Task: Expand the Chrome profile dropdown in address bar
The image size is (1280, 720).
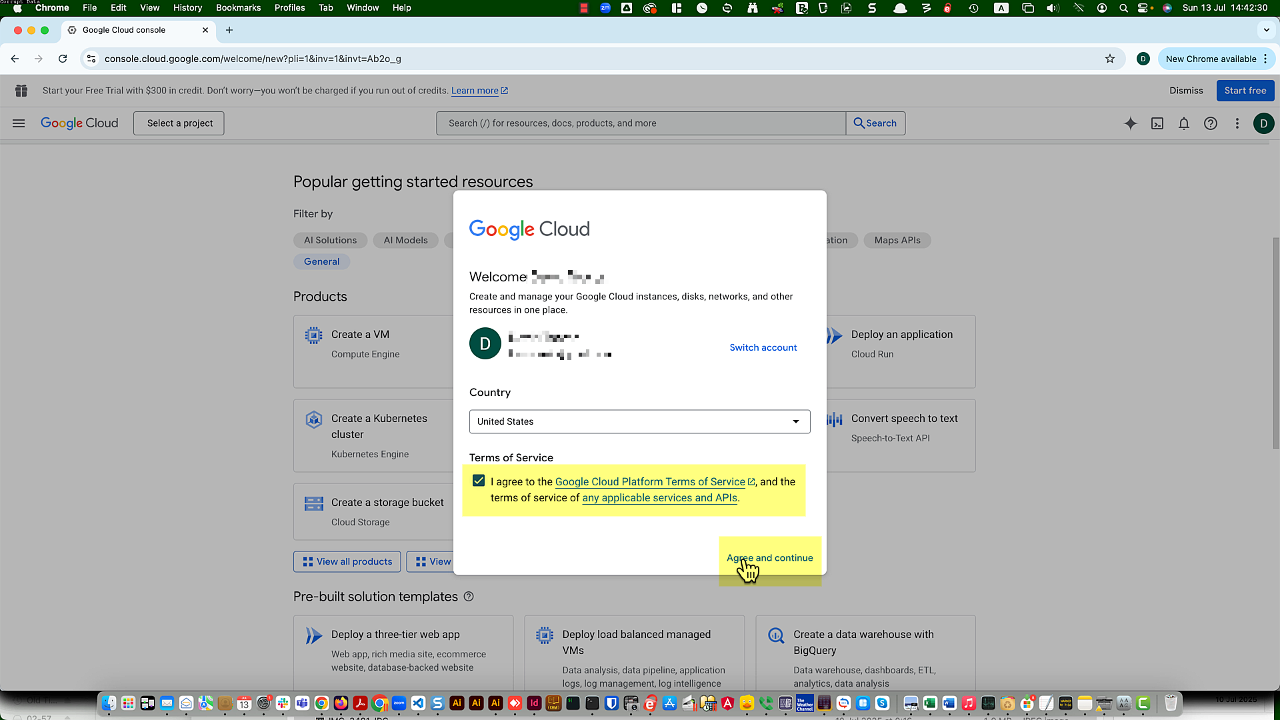Action: tap(1143, 59)
